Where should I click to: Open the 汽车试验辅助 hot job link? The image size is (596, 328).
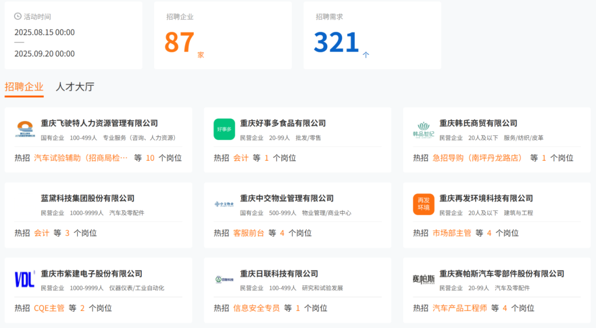point(81,158)
